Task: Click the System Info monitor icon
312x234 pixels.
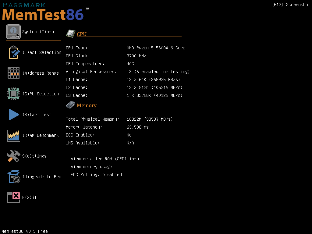Action: pyautogui.click(x=13, y=32)
